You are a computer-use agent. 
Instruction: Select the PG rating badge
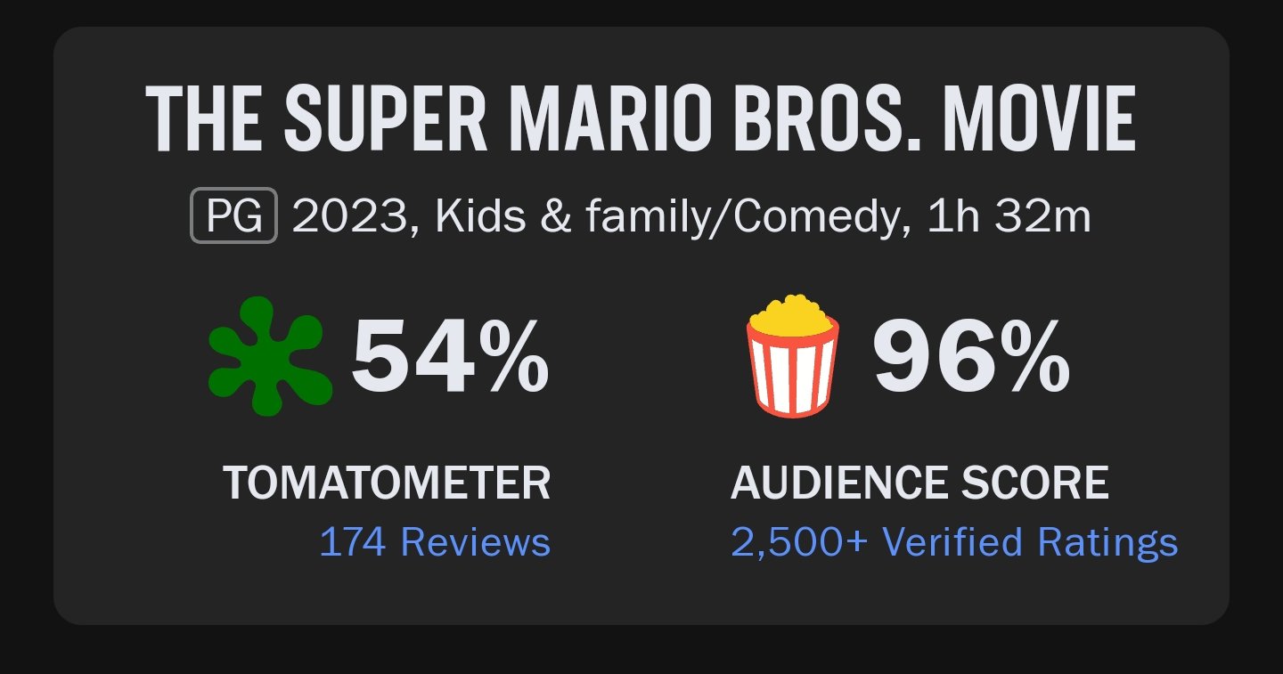click(x=234, y=216)
